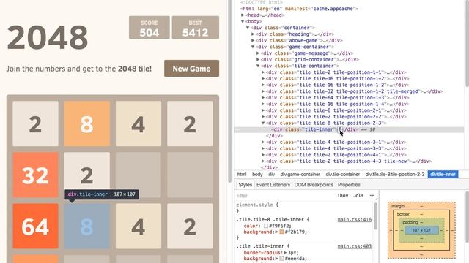Open the #f9f6f2 color swatch
This screenshot has height=263, width=469.
[x=265, y=226]
